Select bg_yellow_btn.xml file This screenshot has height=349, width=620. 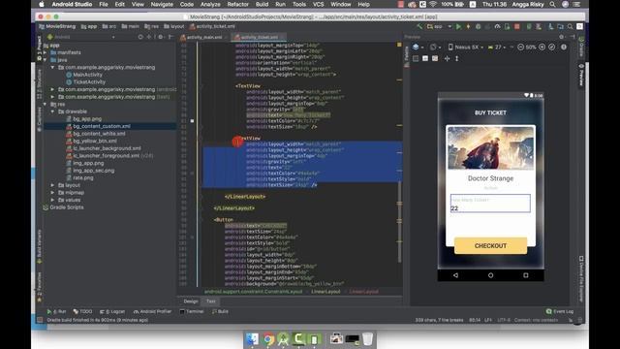coord(95,141)
